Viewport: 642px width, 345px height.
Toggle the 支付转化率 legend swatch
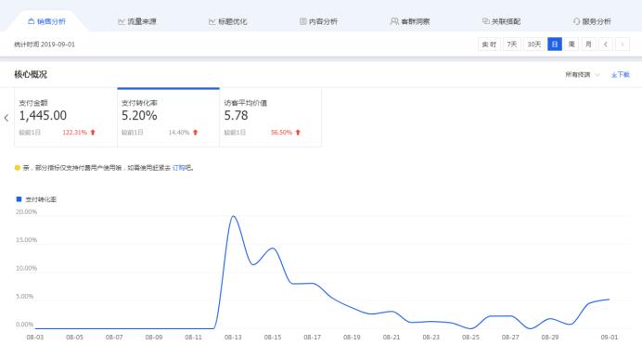click(x=19, y=198)
